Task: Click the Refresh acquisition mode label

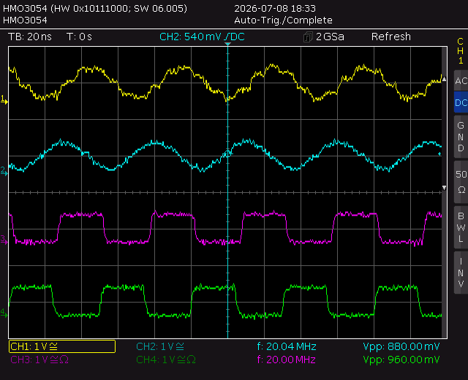Action: (x=391, y=37)
